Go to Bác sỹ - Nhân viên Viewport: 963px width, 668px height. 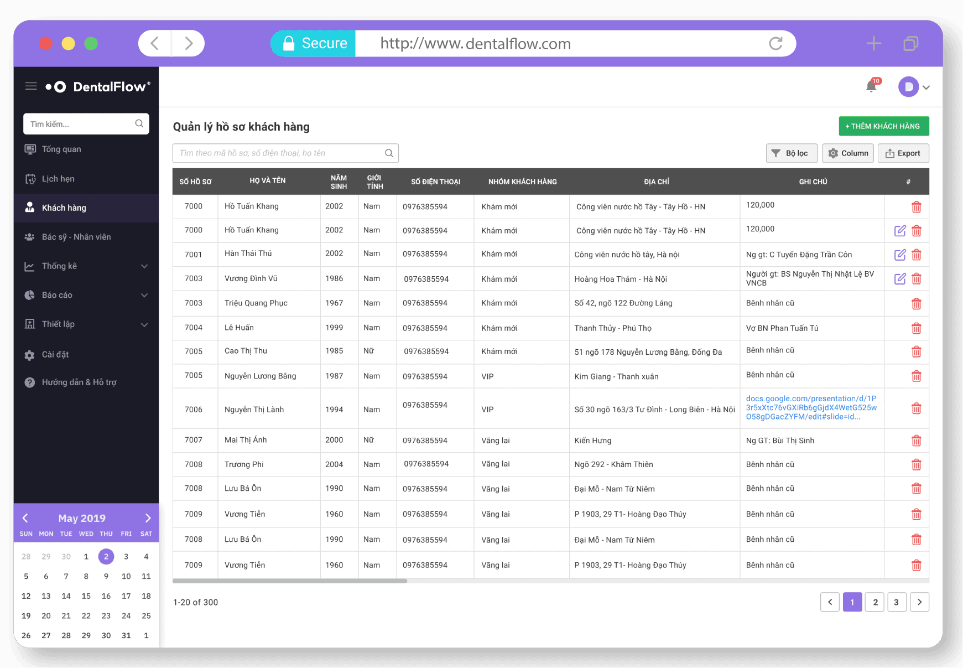click(x=76, y=237)
